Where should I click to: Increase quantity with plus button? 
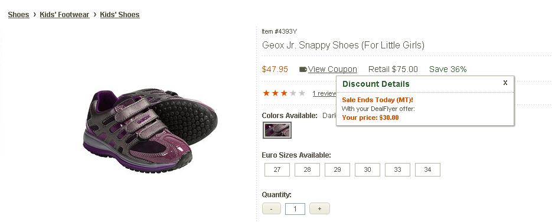pos(319,208)
